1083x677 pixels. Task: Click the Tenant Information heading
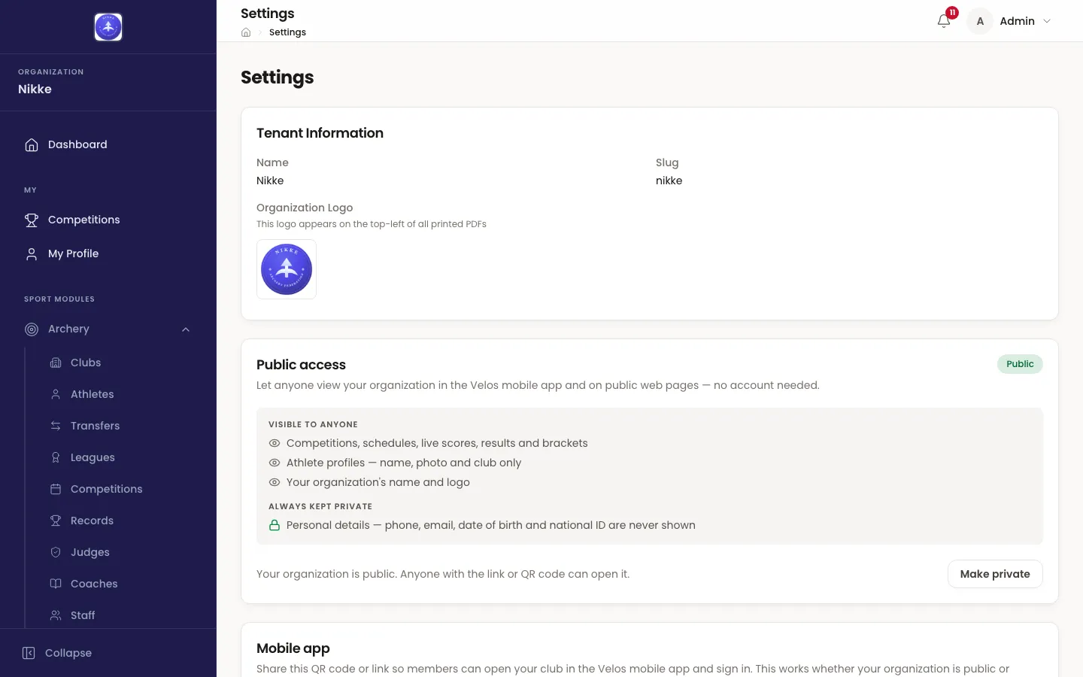[320, 133]
